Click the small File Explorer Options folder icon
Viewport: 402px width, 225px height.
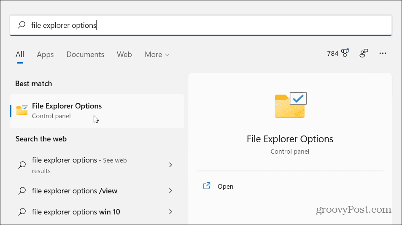tap(22, 110)
